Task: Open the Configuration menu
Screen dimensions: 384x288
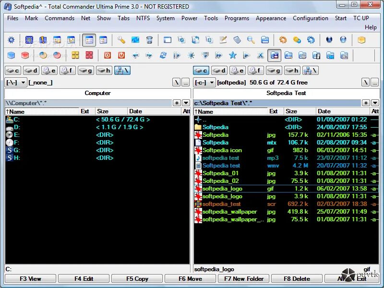Action: click(310, 18)
